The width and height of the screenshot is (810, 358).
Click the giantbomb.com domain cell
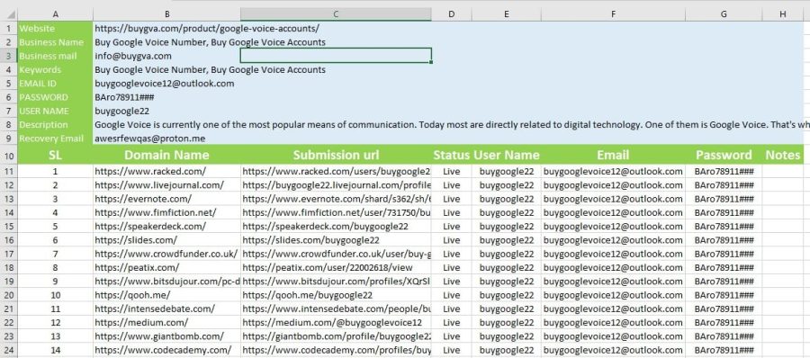tap(166, 336)
